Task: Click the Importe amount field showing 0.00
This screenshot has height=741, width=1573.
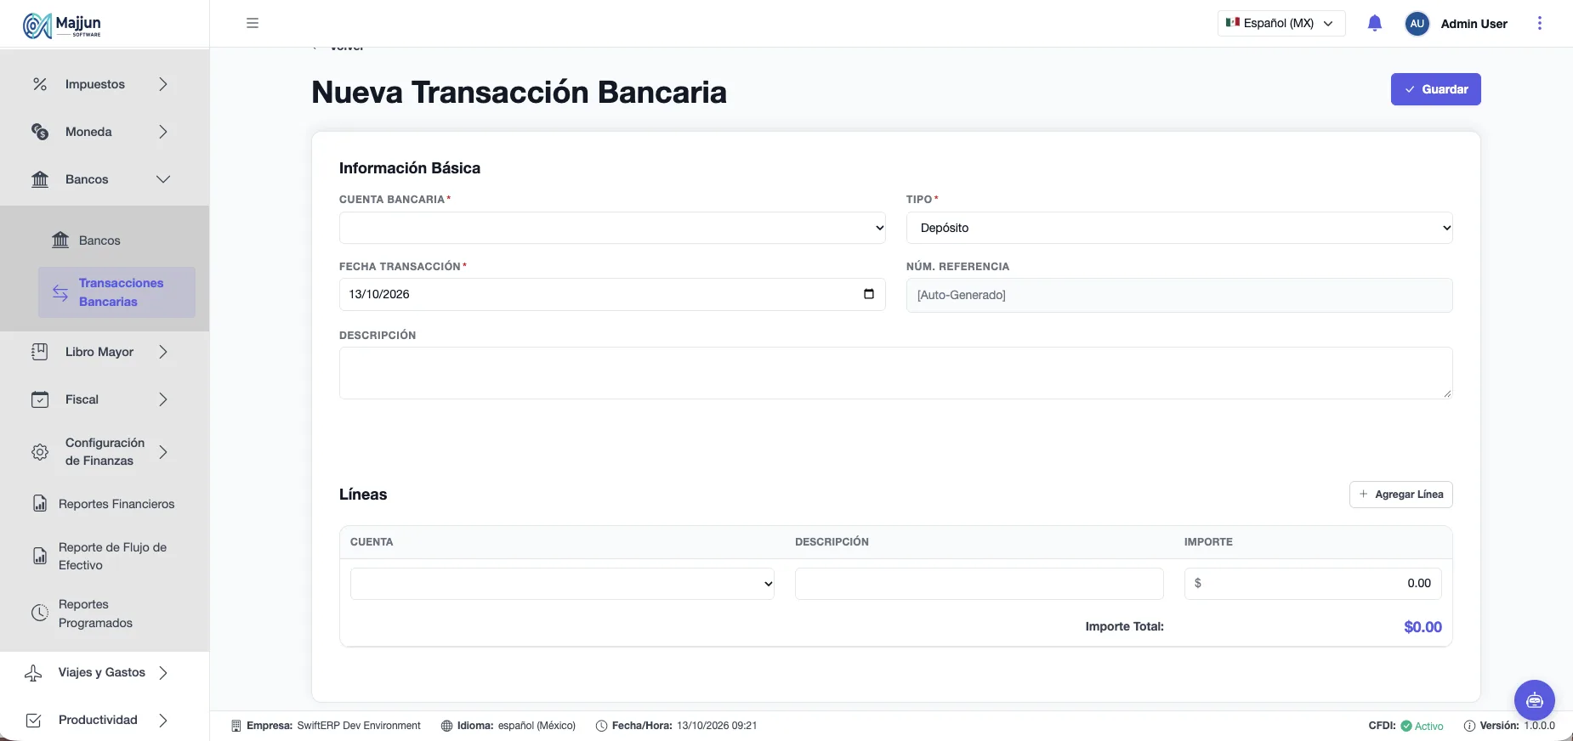Action: [1313, 584]
